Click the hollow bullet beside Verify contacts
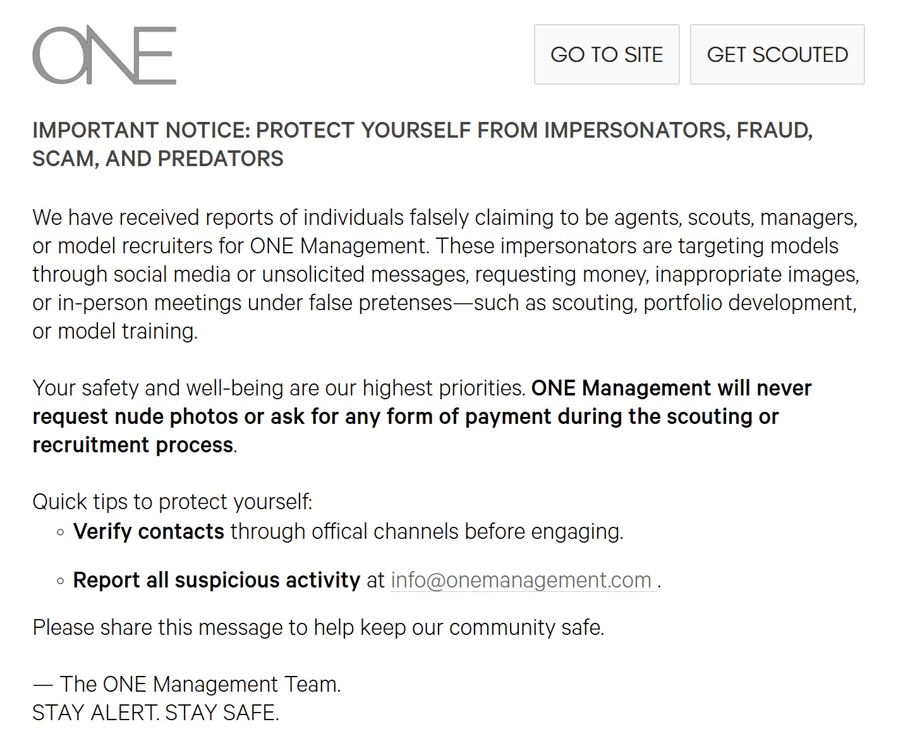Viewport: 903px width, 753px height. coord(61,532)
